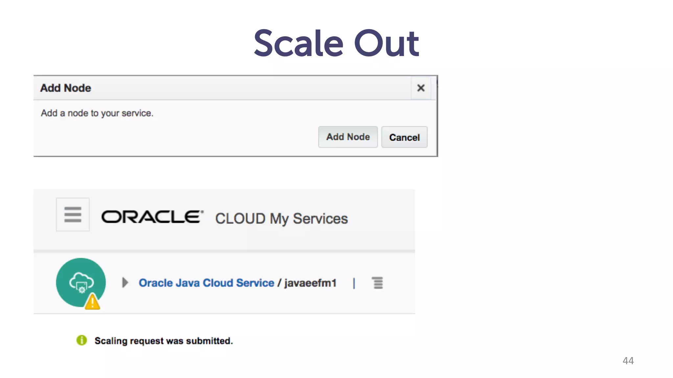Select the javaeefm1 service name
This screenshot has width=673, height=378.
(x=310, y=283)
